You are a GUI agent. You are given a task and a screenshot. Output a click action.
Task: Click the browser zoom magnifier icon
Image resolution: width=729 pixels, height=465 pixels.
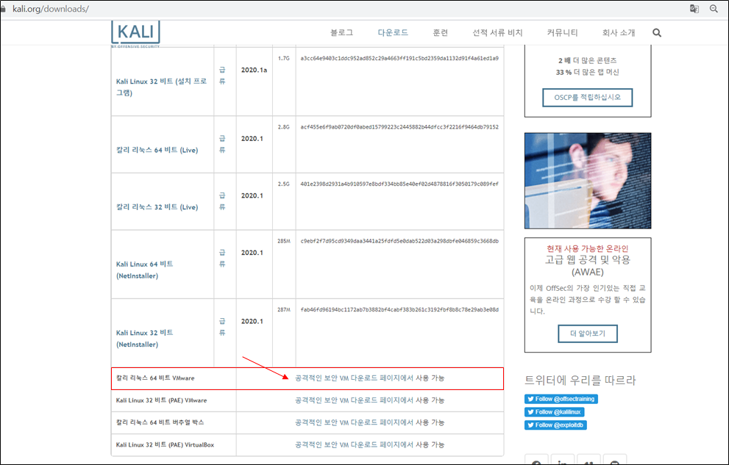tap(714, 9)
